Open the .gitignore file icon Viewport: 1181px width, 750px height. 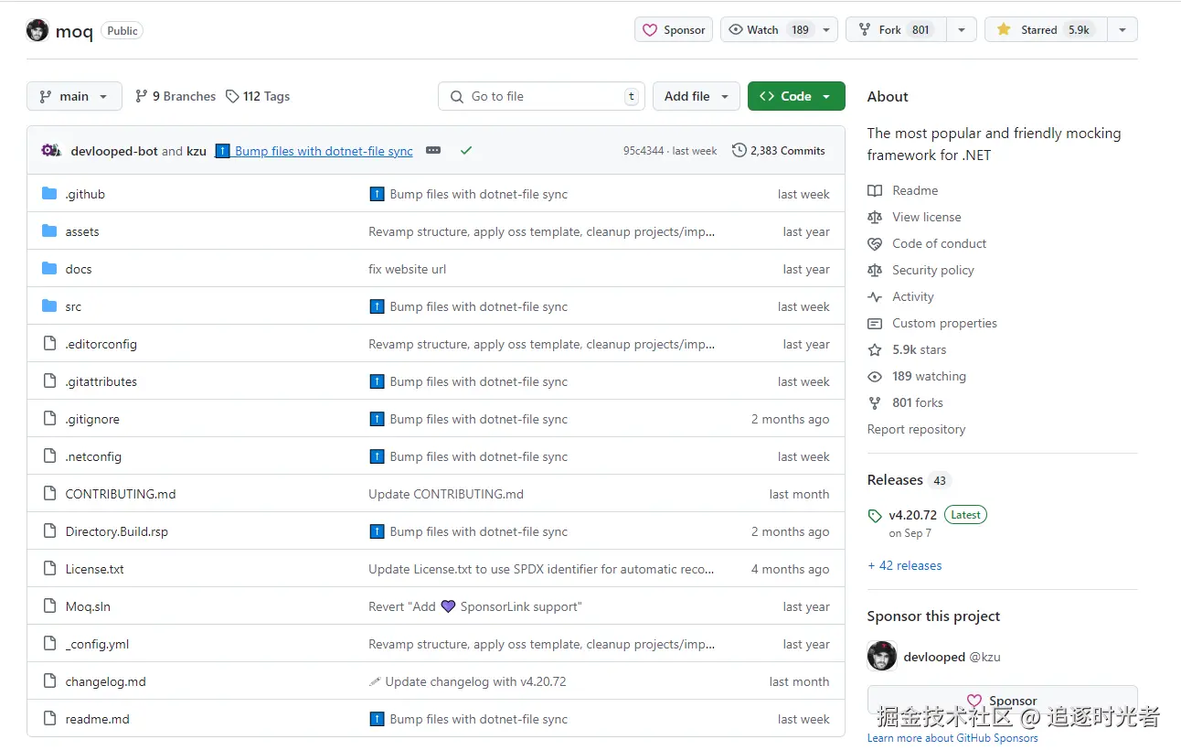tap(49, 418)
